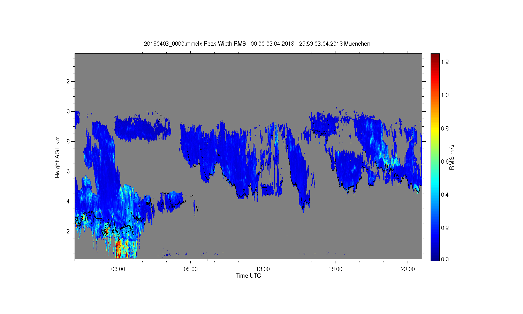The image size is (523, 314).
Task: Click the height tick label 4
Action: pyautogui.click(x=69, y=201)
